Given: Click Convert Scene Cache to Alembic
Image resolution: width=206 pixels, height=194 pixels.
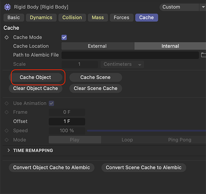Looking at the screenshot, I should pos(144,168).
